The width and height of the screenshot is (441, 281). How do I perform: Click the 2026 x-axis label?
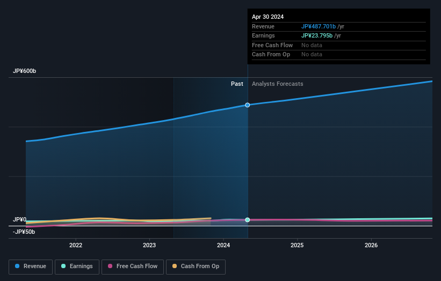(371, 245)
